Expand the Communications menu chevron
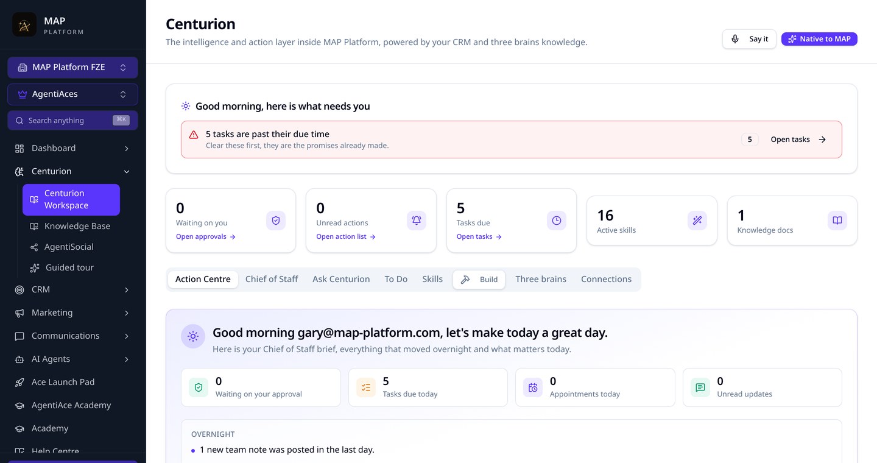Screen dimensions: 877x463 coord(127,336)
